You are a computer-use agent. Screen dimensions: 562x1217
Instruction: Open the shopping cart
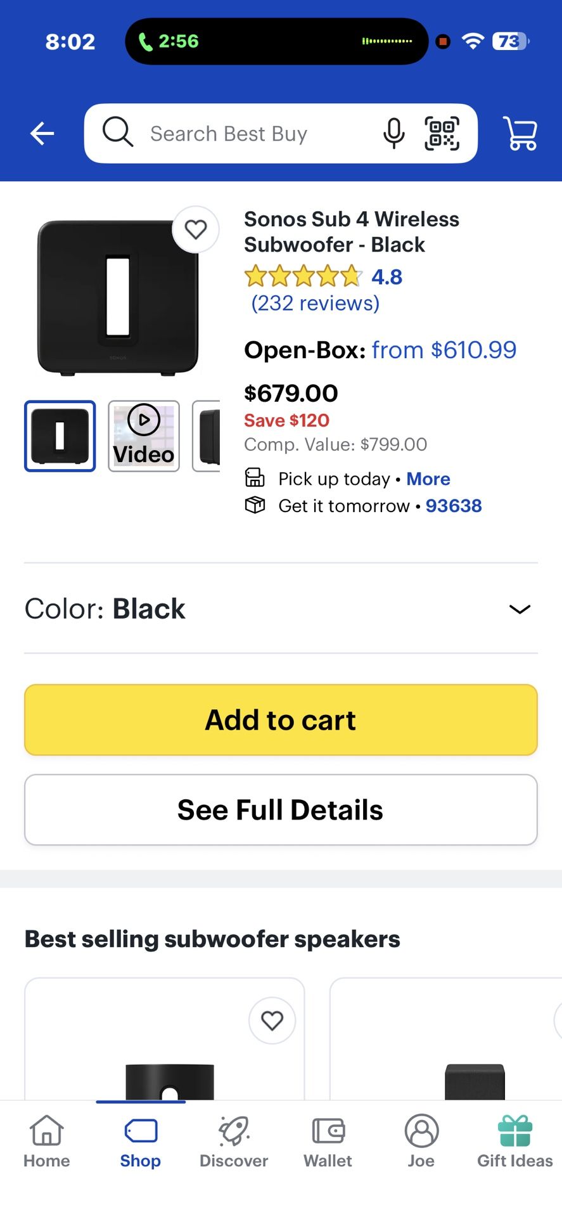click(520, 134)
